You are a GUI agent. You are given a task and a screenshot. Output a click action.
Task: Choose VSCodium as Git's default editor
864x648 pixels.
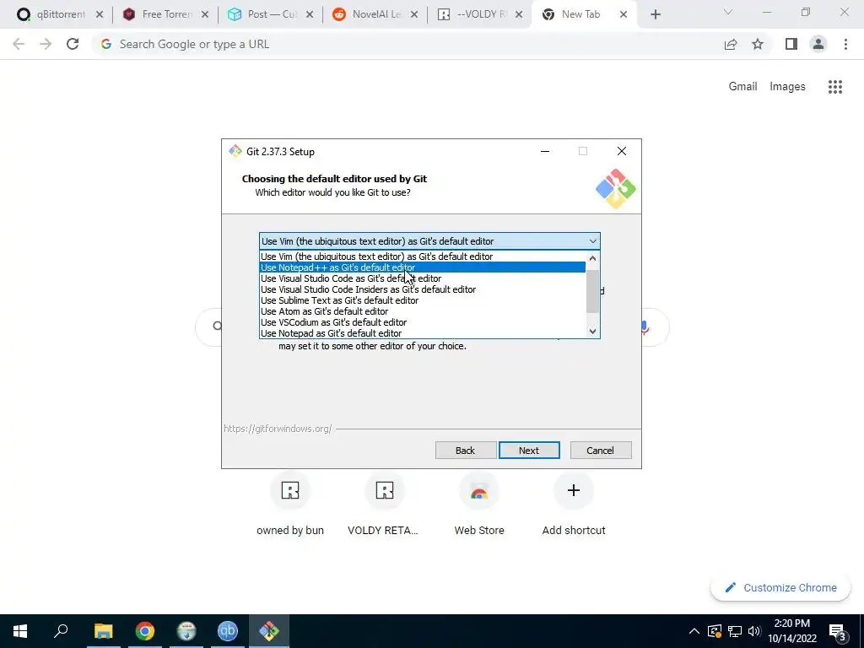[x=422, y=322]
